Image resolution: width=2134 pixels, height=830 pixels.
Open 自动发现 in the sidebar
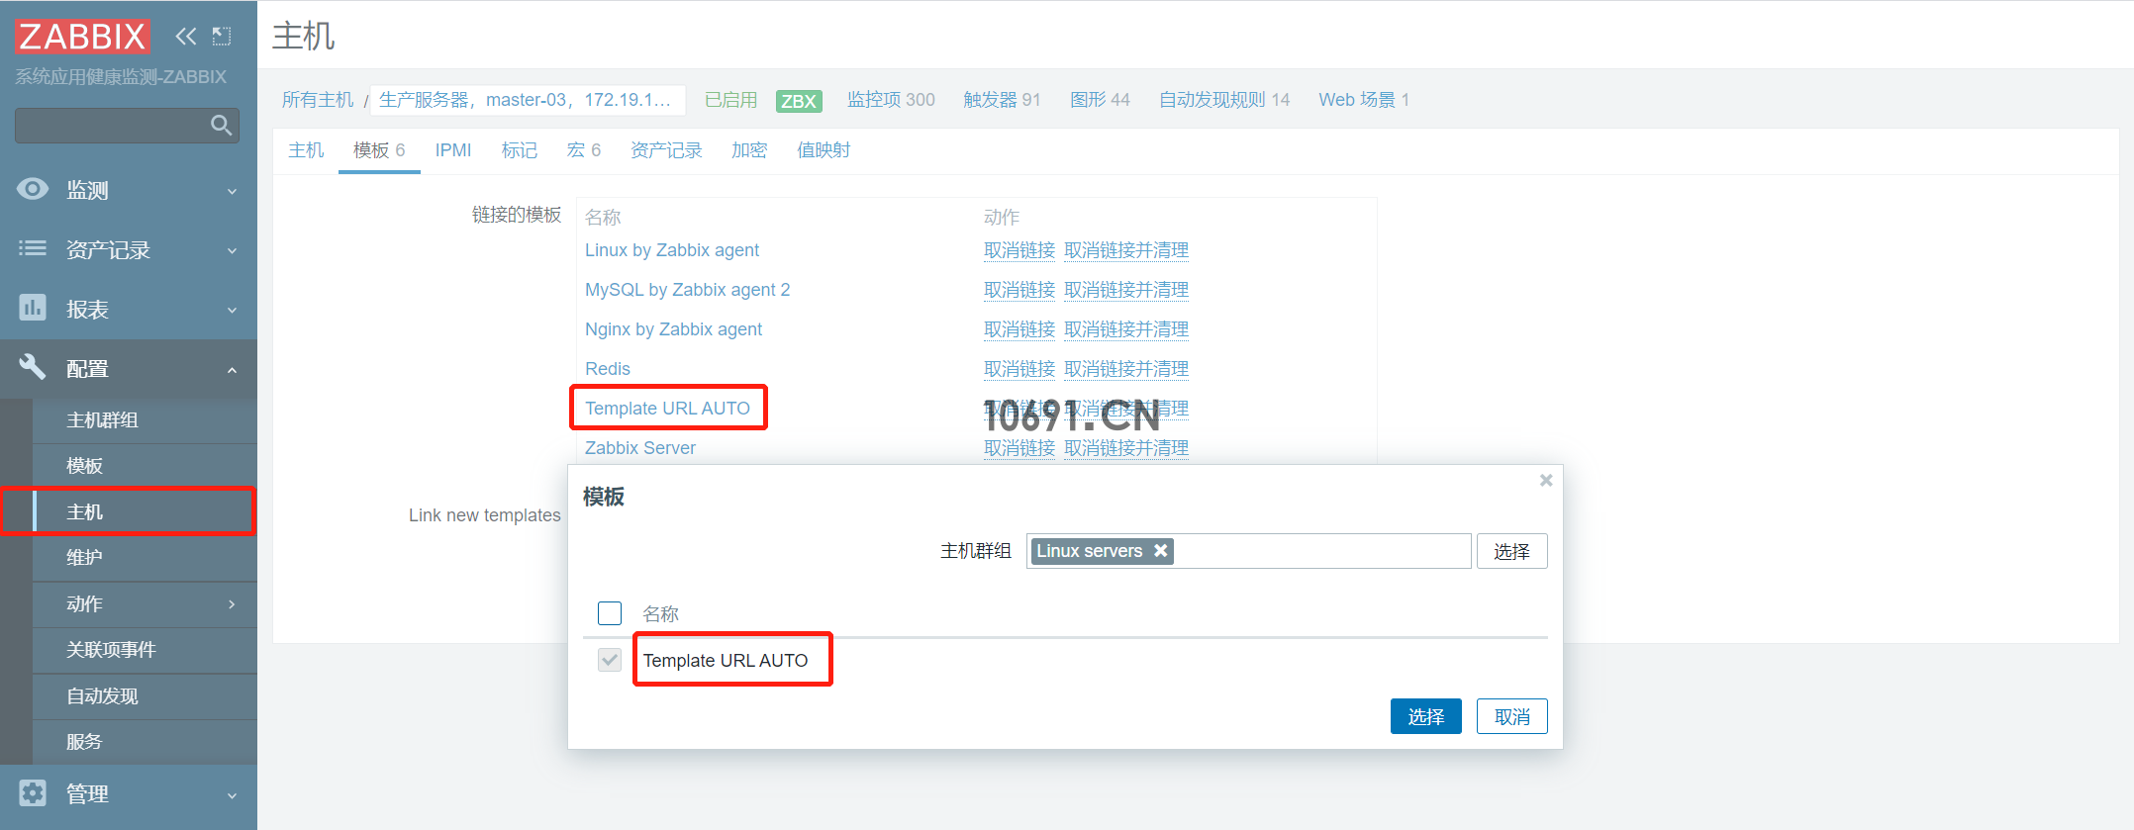tap(145, 696)
